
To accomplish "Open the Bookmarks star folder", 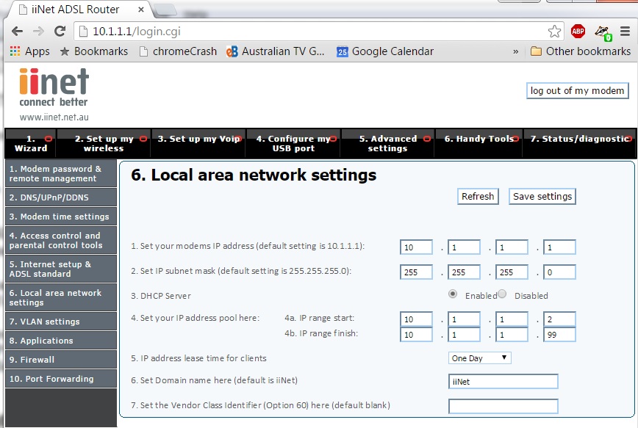I will click(93, 51).
